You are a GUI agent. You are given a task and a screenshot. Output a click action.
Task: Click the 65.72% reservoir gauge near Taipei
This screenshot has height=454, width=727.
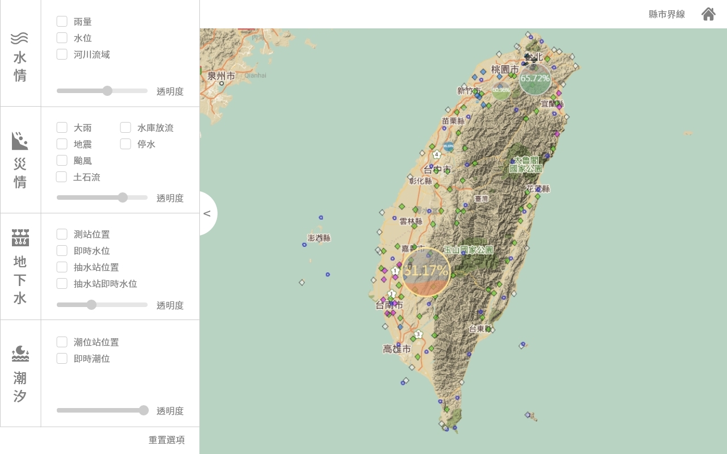(535, 78)
